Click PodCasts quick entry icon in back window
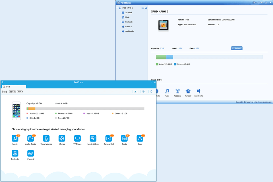 click(177, 91)
